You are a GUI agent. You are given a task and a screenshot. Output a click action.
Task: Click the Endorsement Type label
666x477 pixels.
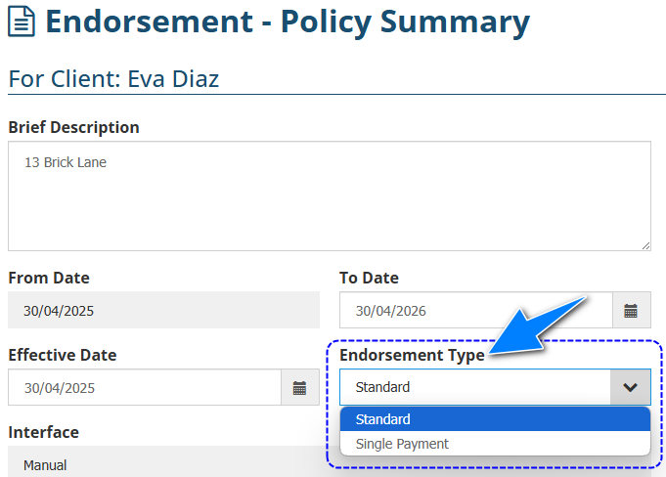click(412, 355)
